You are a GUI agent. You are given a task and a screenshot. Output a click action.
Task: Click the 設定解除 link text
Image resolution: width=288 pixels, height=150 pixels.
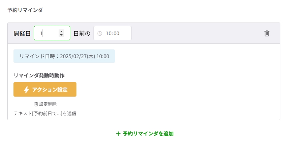(48, 104)
